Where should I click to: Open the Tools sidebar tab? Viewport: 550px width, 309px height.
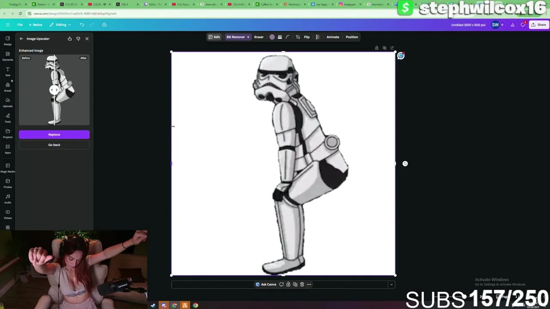8,118
